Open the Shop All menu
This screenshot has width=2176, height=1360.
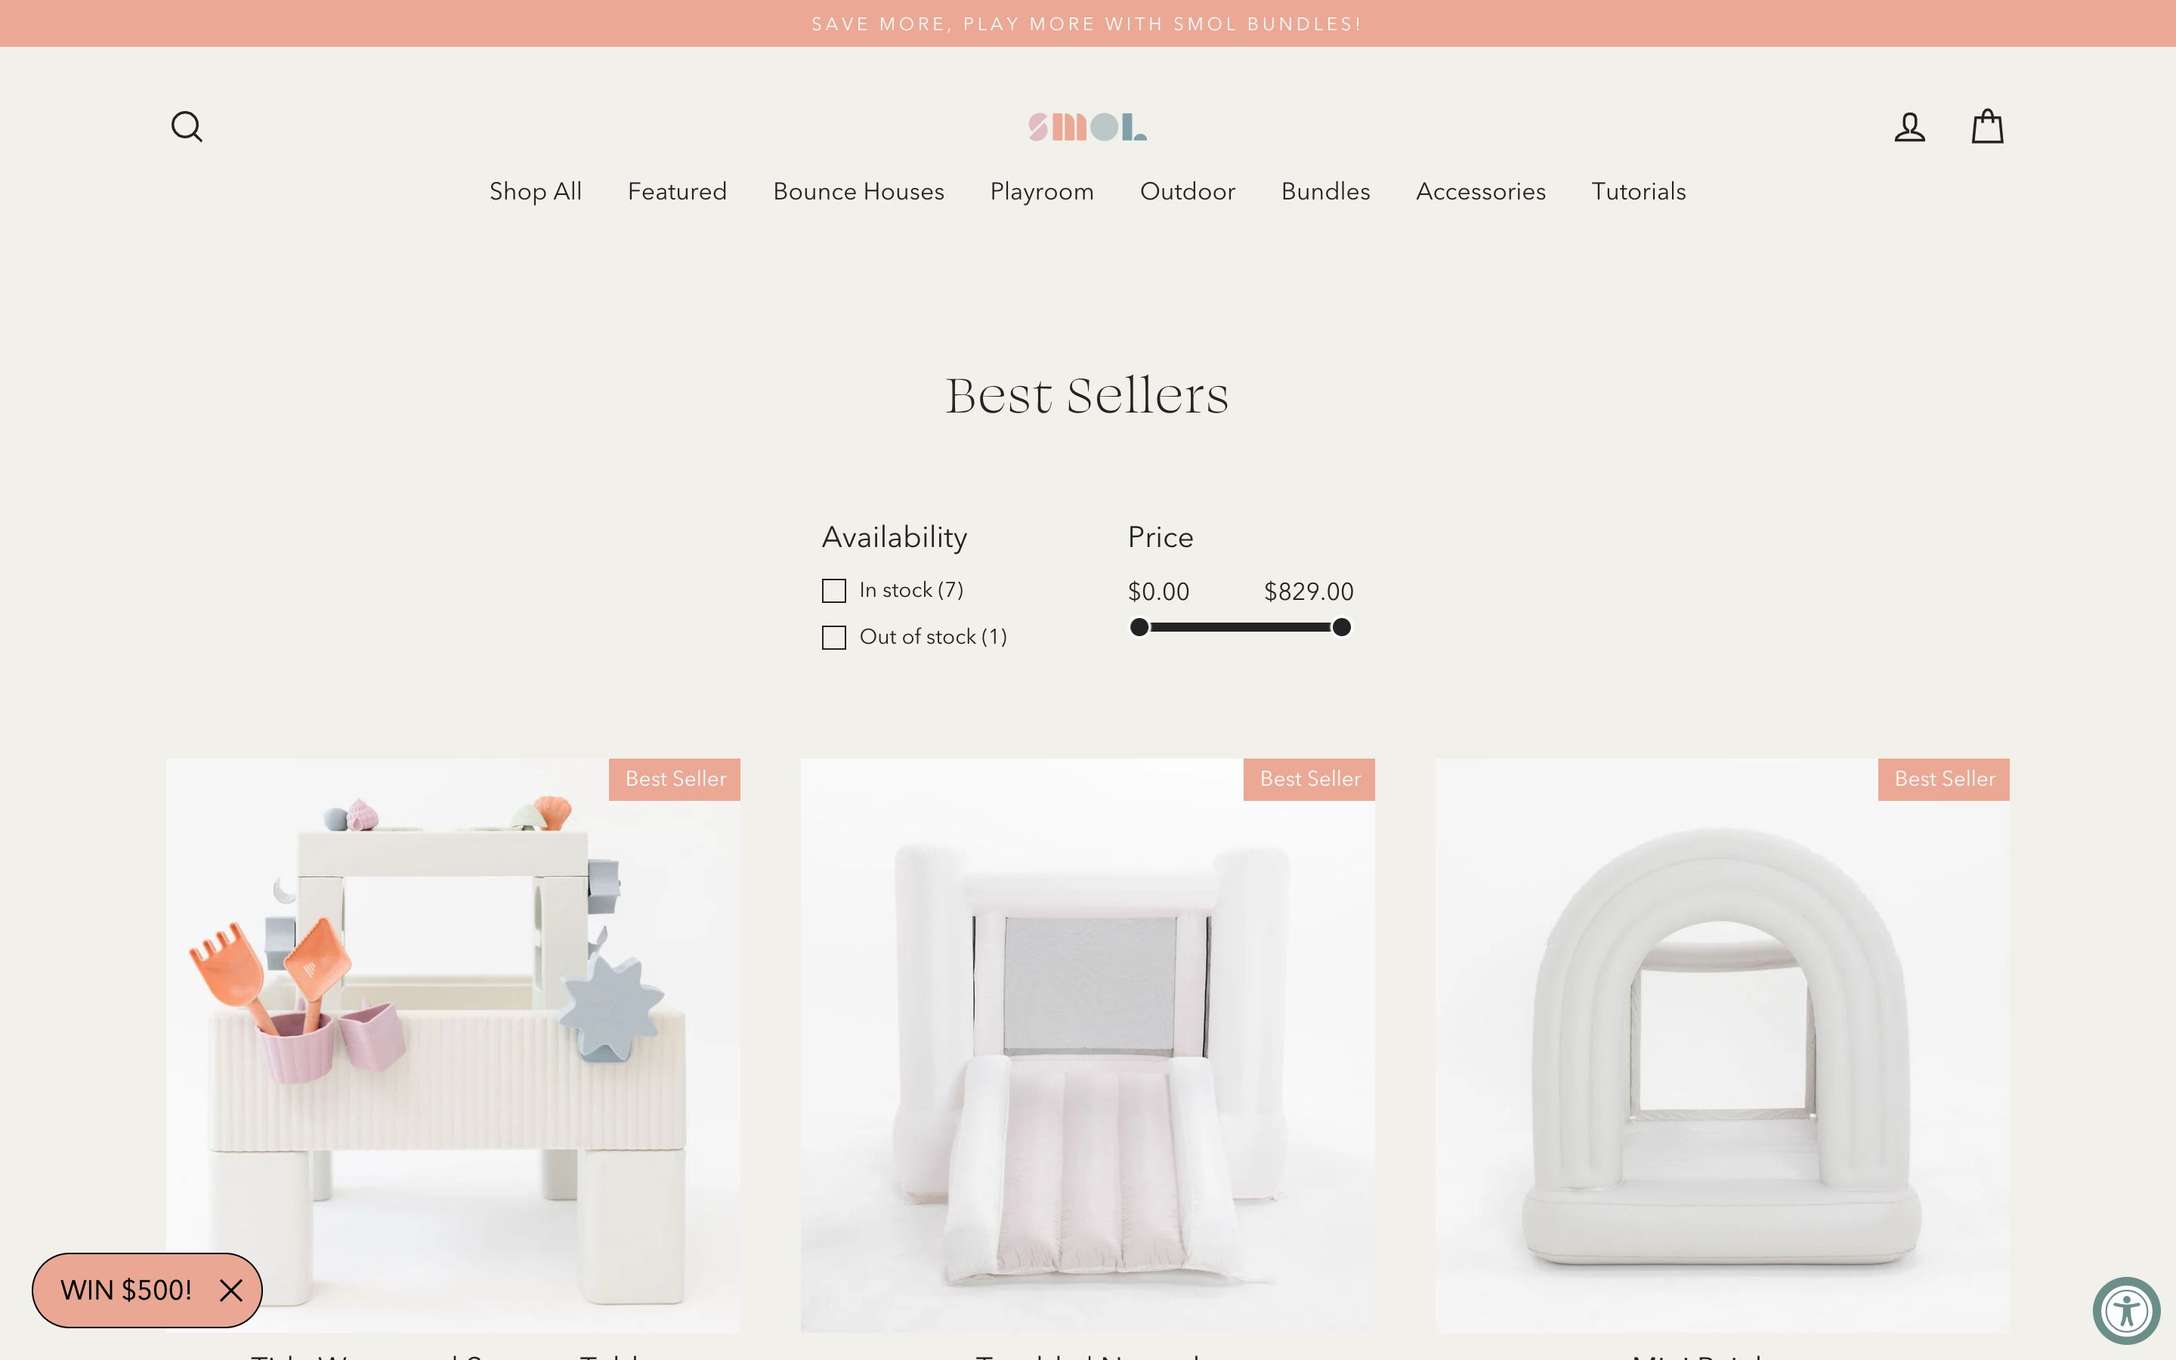pyautogui.click(x=535, y=192)
